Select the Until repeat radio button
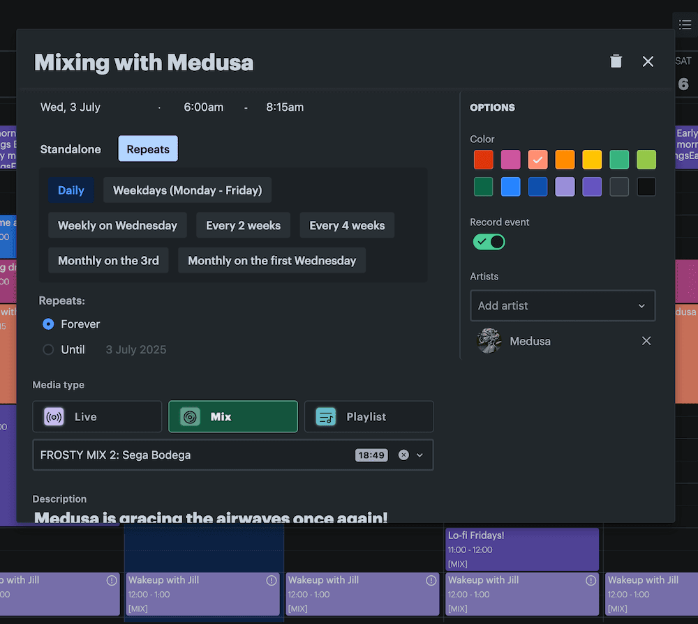This screenshot has height=624, width=698. [48, 350]
